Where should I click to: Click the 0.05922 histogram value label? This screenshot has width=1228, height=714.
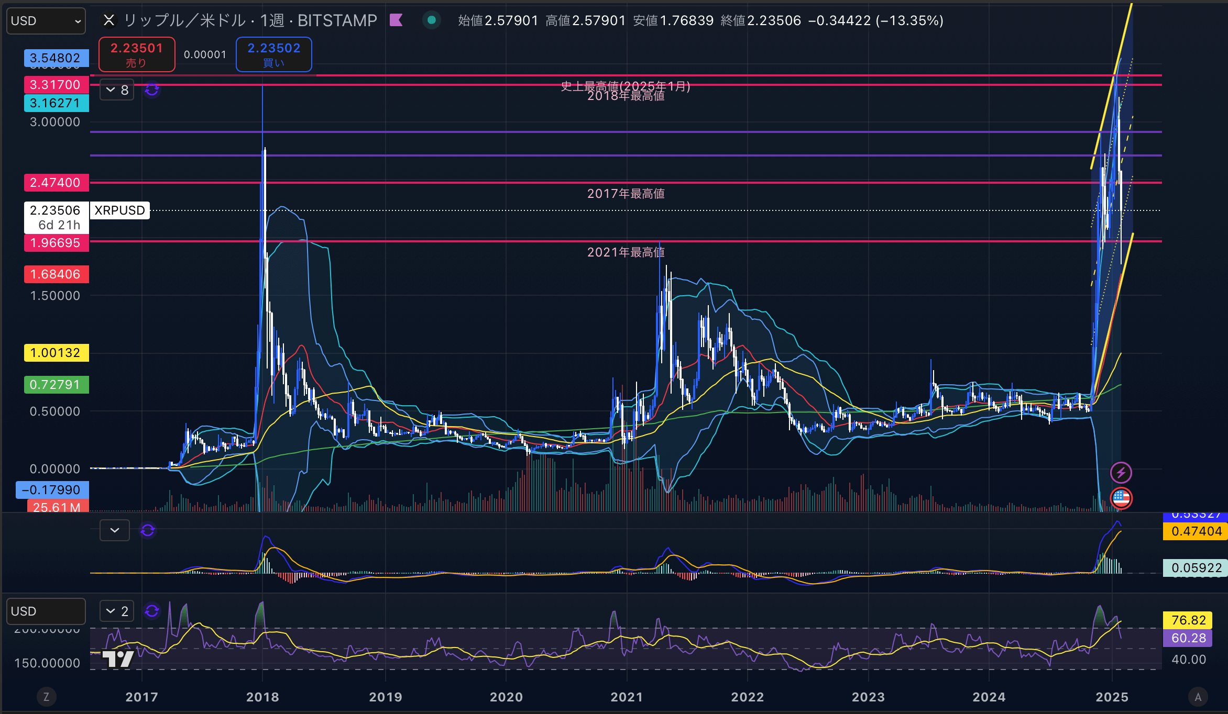pyautogui.click(x=1197, y=568)
